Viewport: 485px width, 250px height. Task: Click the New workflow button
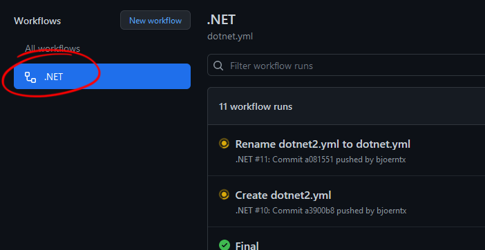[155, 21]
